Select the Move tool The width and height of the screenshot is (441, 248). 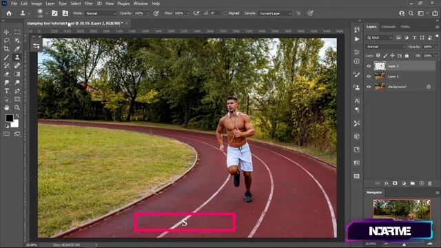click(6, 32)
